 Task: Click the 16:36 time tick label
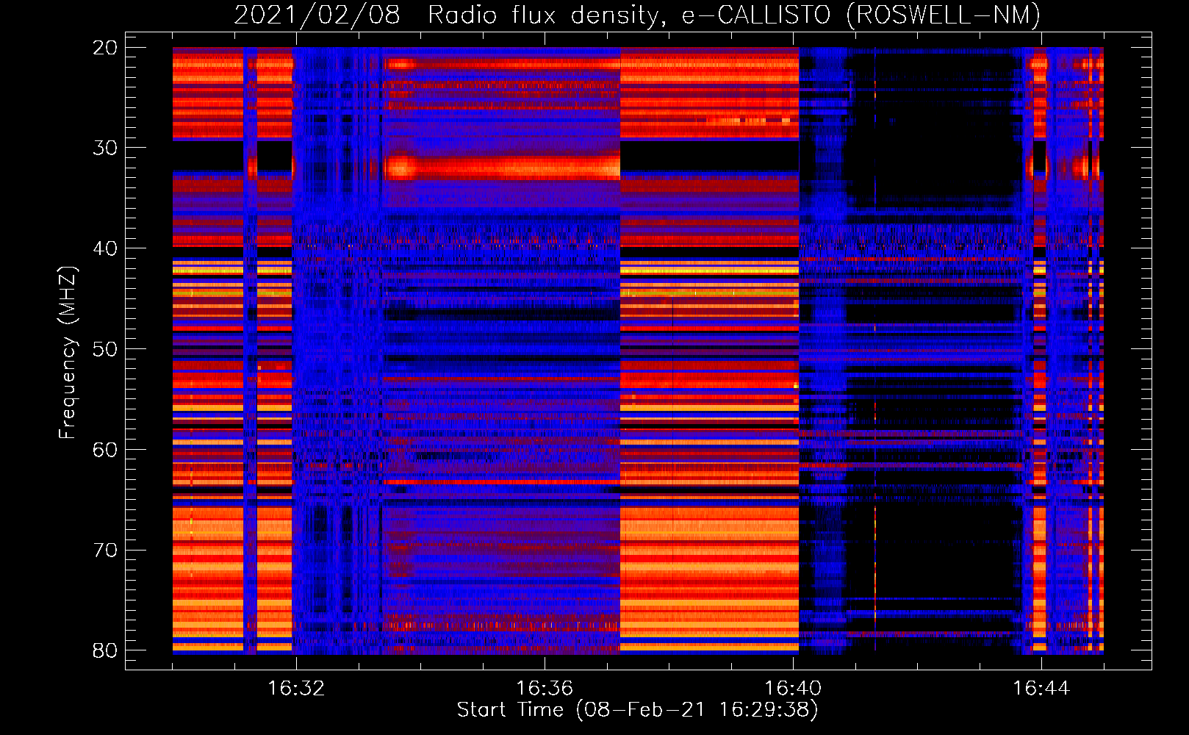coord(545,689)
